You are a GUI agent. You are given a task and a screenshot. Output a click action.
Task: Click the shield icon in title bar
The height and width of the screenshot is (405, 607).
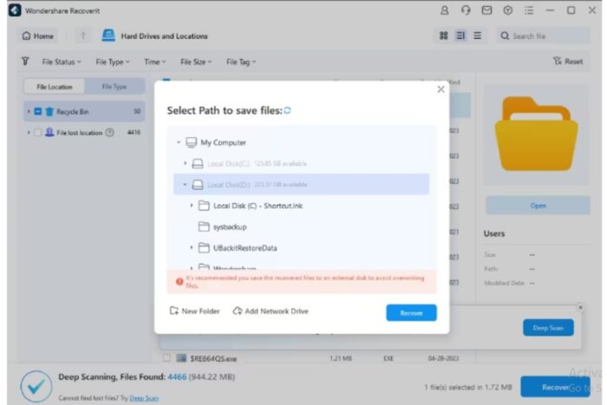click(508, 10)
